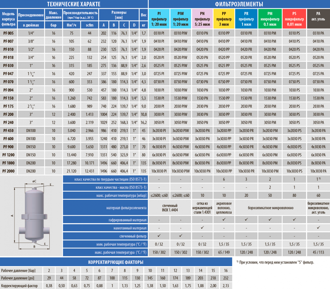Select the pink PN префильтр header

tap(202, 19)
